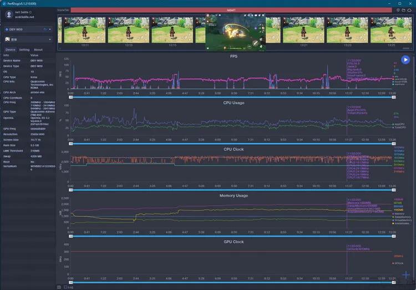Screen dimensions: 416x290
Task: Toggle the Memory legend entry
Action: point(398,214)
